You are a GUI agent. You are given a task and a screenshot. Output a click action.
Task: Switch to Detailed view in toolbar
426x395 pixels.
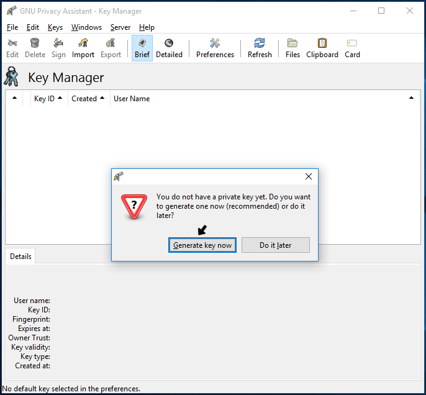coord(169,48)
